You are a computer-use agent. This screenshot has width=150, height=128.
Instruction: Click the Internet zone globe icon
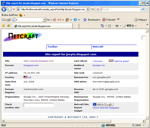103,125
